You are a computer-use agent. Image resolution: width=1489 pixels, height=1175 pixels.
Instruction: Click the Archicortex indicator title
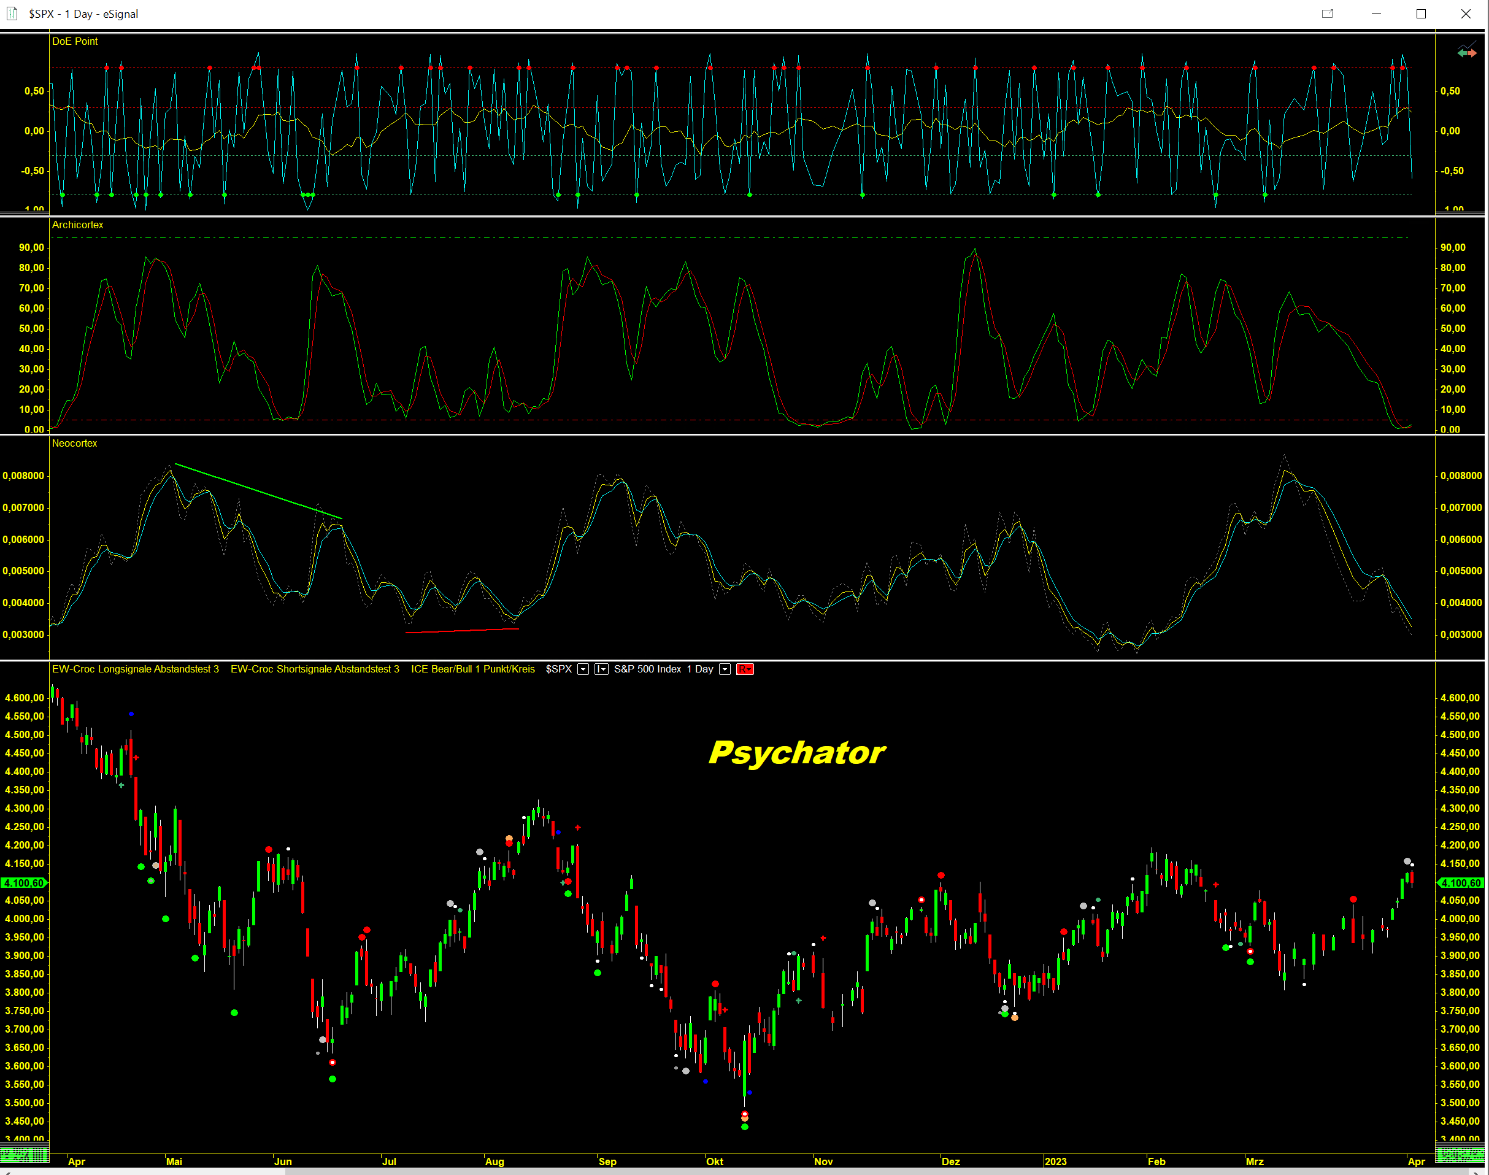[x=77, y=225]
